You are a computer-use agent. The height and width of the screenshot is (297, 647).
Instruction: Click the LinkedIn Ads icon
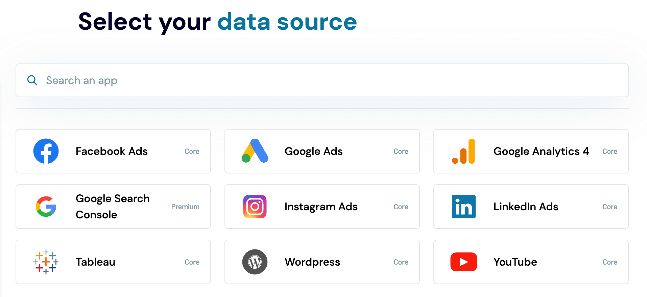click(463, 207)
